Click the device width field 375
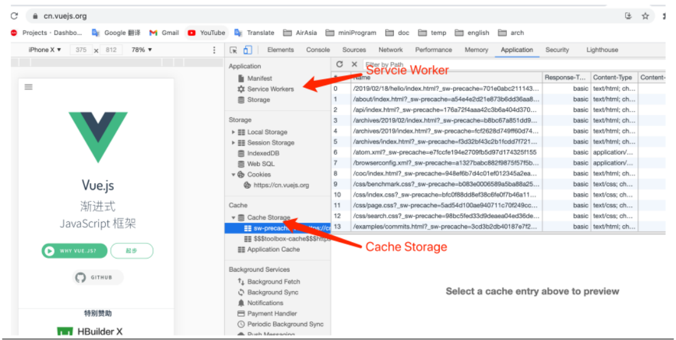 pos(81,50)
